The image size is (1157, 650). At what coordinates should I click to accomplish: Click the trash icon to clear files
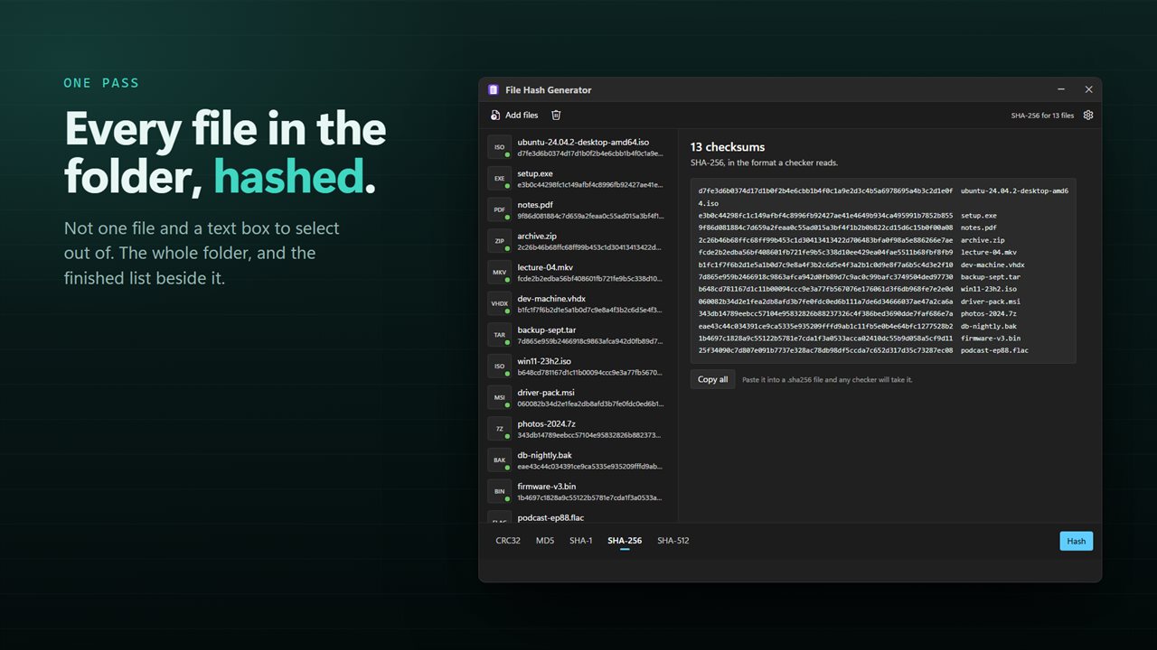[556, 115]
